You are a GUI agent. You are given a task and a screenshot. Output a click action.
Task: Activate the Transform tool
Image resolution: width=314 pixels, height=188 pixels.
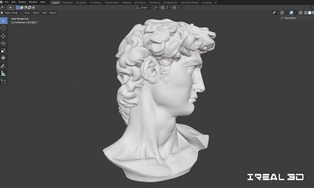tap(3, 58)
